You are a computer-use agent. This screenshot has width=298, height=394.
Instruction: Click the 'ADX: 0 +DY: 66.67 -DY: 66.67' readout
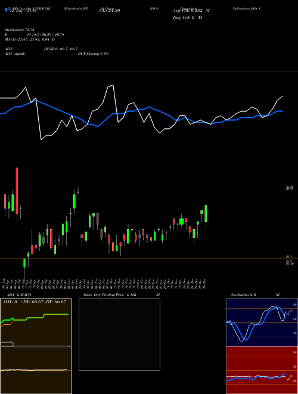tap(35, 302)
